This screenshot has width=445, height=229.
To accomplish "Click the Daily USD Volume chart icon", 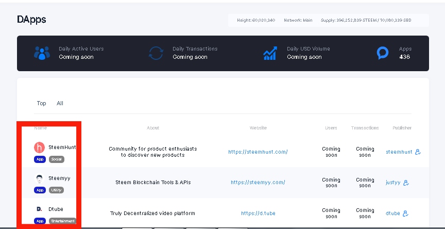I will click(270, 53).
